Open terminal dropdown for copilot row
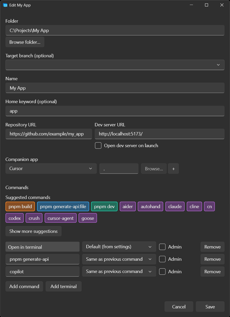Viewport: 230px width, 317px height. pos(119,271)
